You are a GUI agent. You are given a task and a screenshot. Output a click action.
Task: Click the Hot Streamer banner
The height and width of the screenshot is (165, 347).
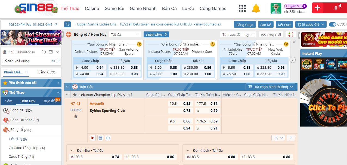click(x=31, y=38)
